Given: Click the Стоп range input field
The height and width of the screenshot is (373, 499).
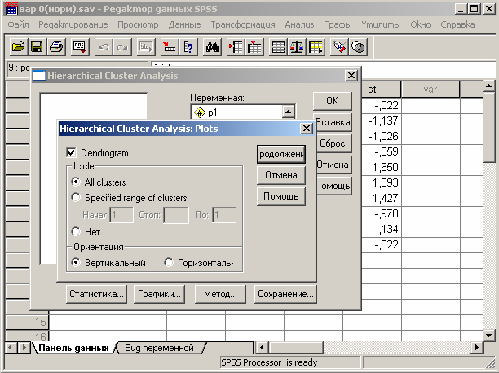Looking at the screenshot, I should click(x=176, y=215).
